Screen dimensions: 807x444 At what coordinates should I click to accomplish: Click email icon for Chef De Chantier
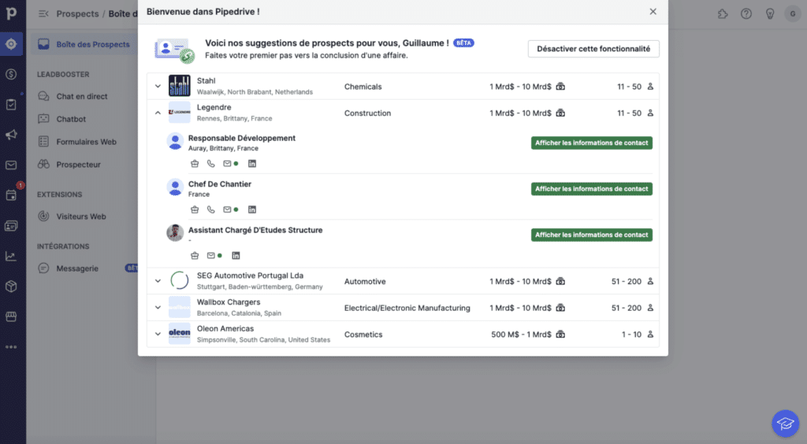coord(227,209)
